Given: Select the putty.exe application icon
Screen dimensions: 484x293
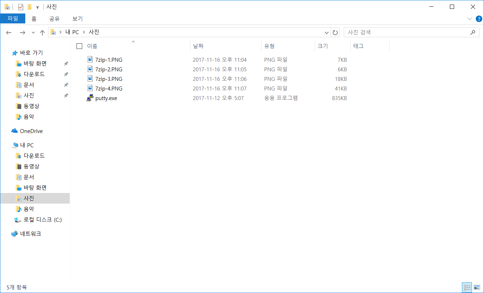Looking at the screenshot, I should pos(90,98).
